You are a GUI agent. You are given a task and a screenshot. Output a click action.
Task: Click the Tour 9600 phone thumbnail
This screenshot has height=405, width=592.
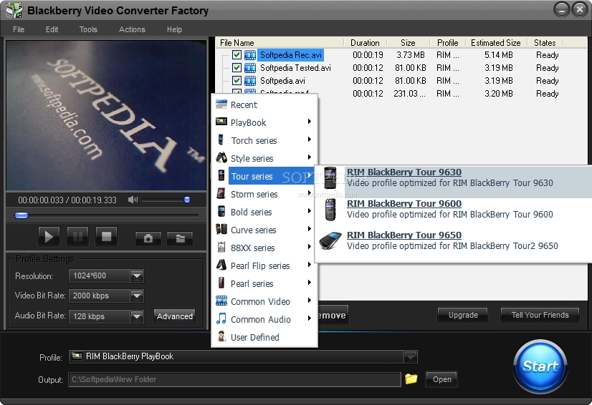[330, 209]
